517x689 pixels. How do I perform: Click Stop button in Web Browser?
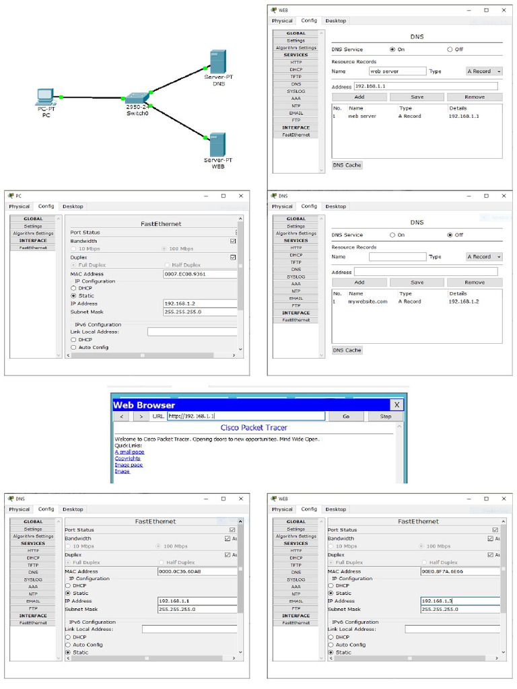386,416
